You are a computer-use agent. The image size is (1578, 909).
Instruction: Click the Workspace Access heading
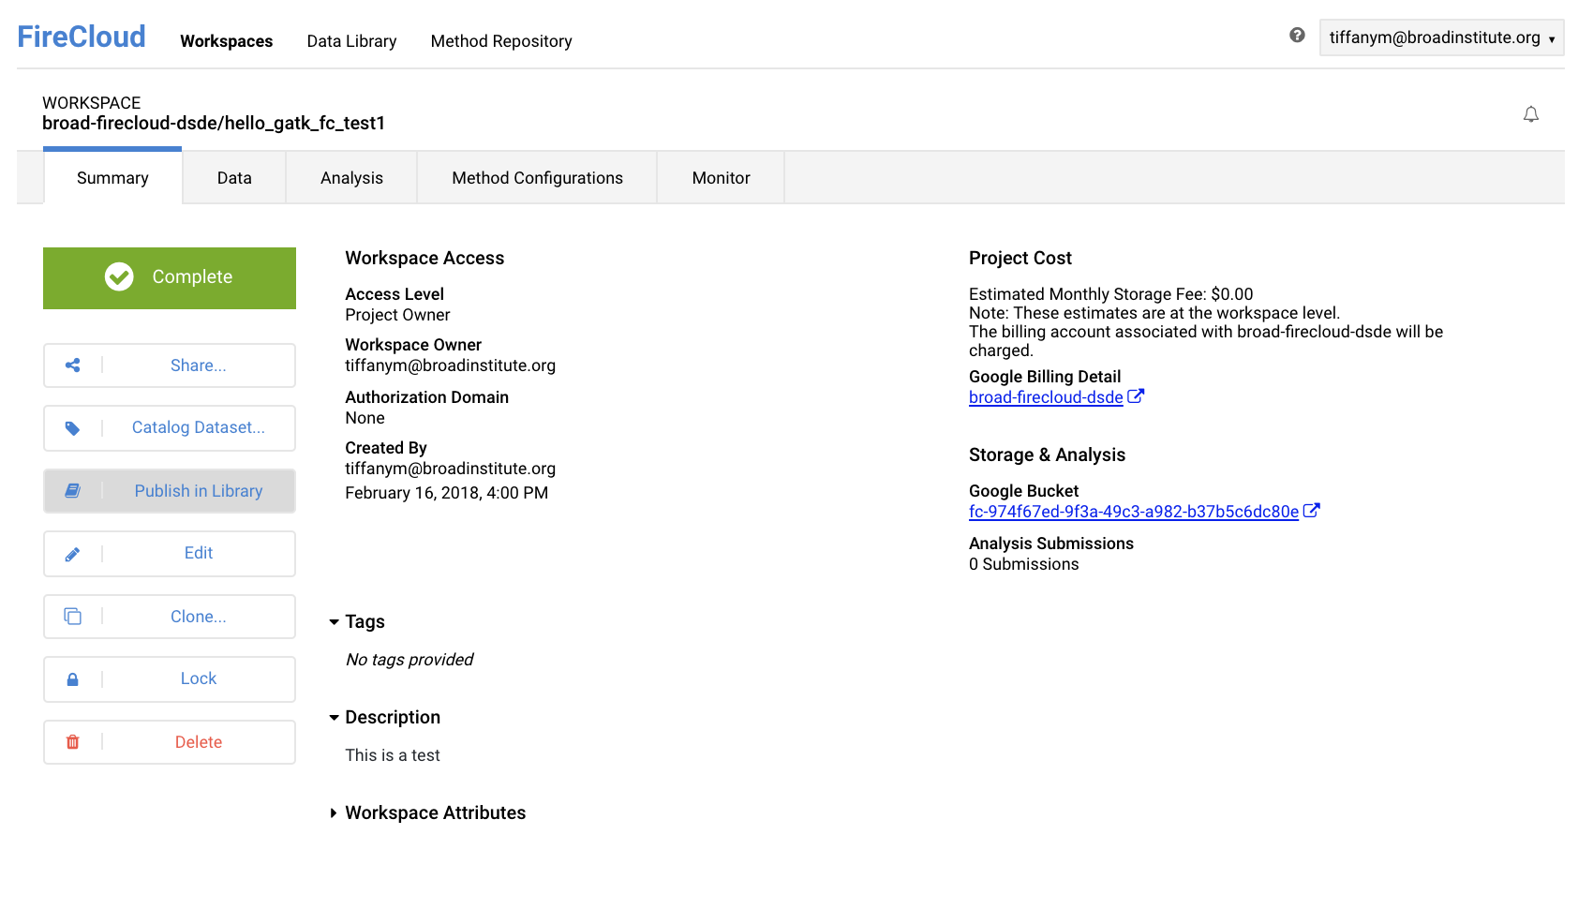pos(424,259)
